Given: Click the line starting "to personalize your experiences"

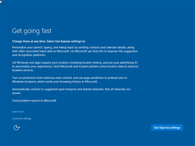Looking at the screenshot, I should point(75,66).
